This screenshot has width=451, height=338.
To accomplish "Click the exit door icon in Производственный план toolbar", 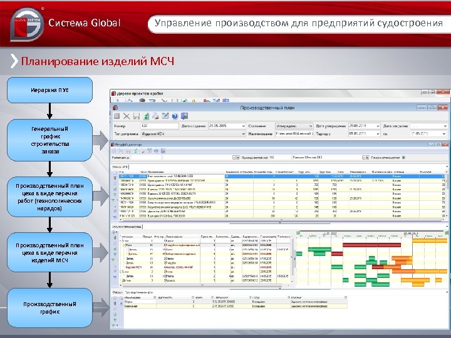I will [184, 116].
